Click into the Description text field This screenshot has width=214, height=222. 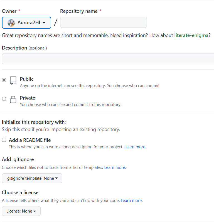pos(108,59)
